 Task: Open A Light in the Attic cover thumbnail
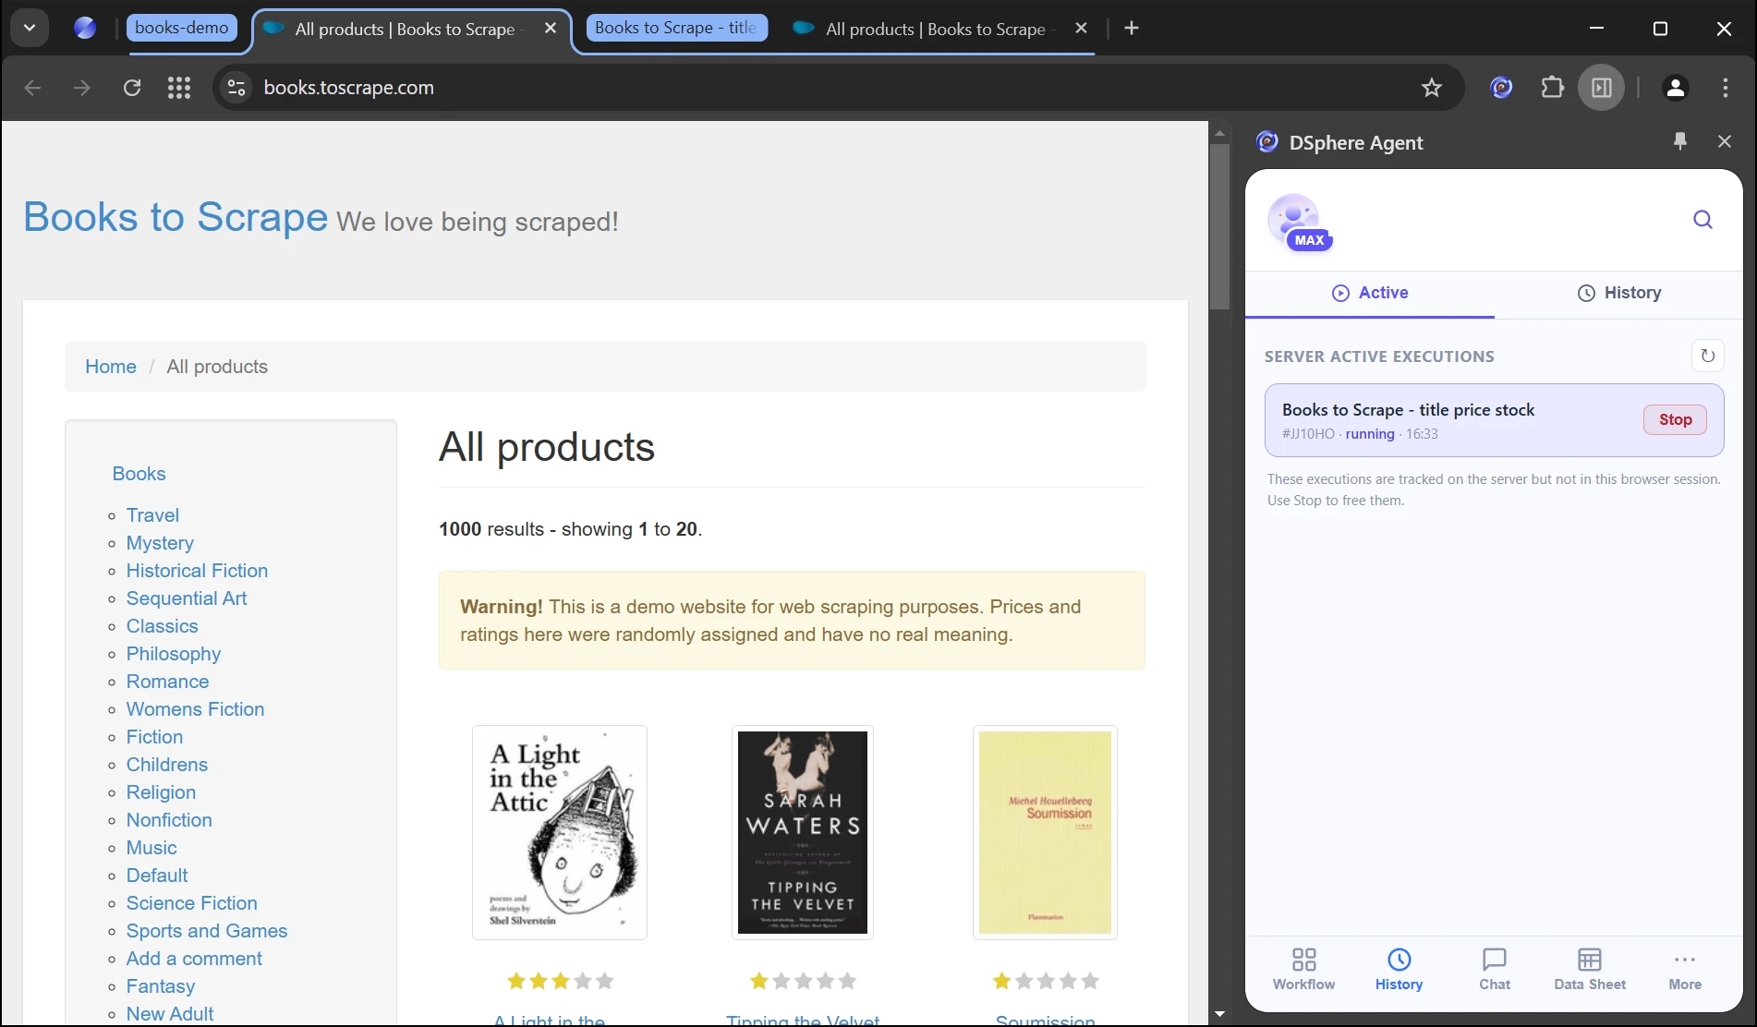pyautogui.click(x=559, y=832)
